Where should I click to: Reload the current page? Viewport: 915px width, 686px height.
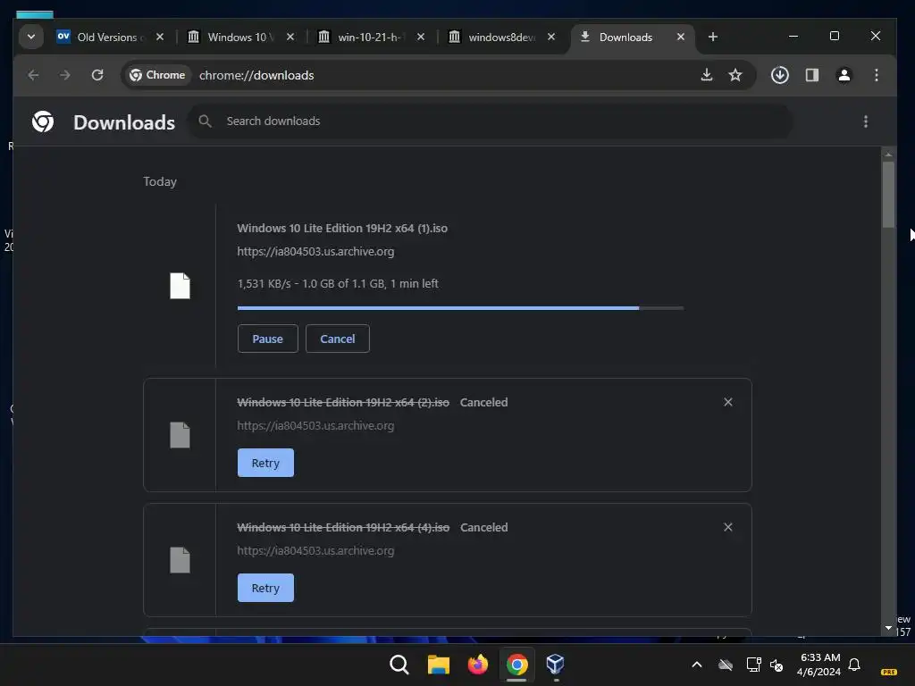(x=97, y=75)
